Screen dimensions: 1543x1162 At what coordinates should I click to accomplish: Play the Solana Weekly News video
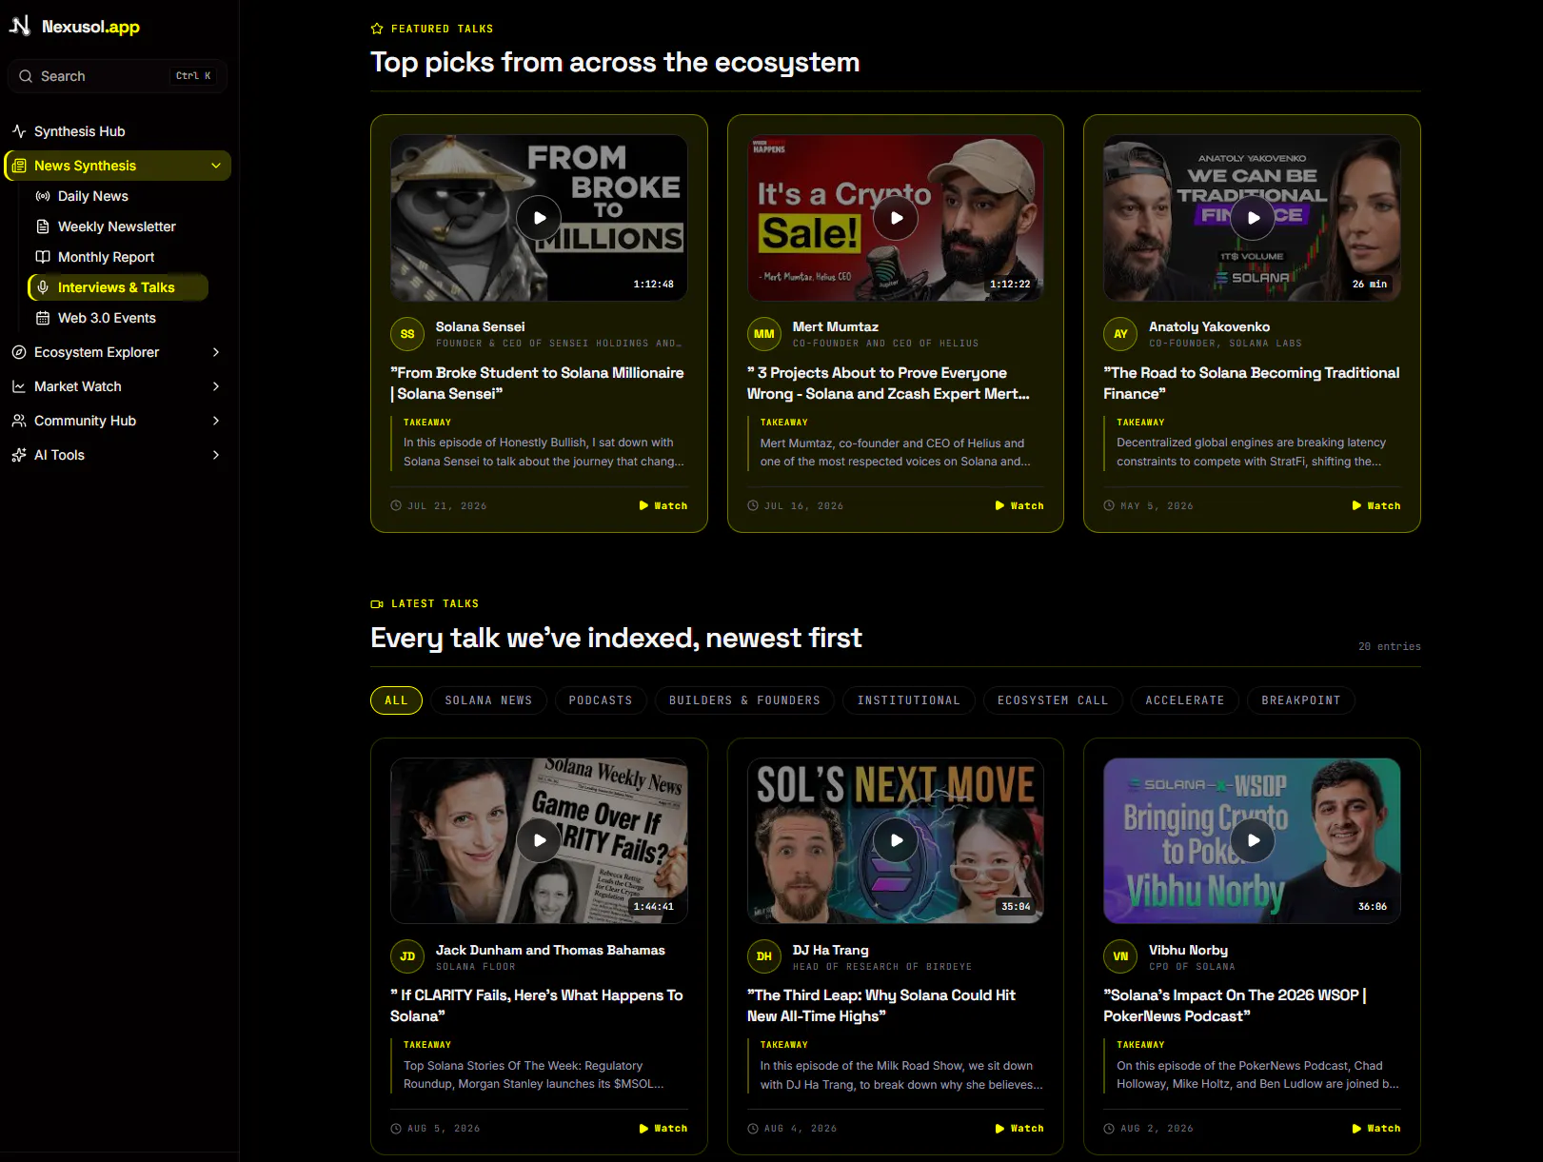(540, 840)
